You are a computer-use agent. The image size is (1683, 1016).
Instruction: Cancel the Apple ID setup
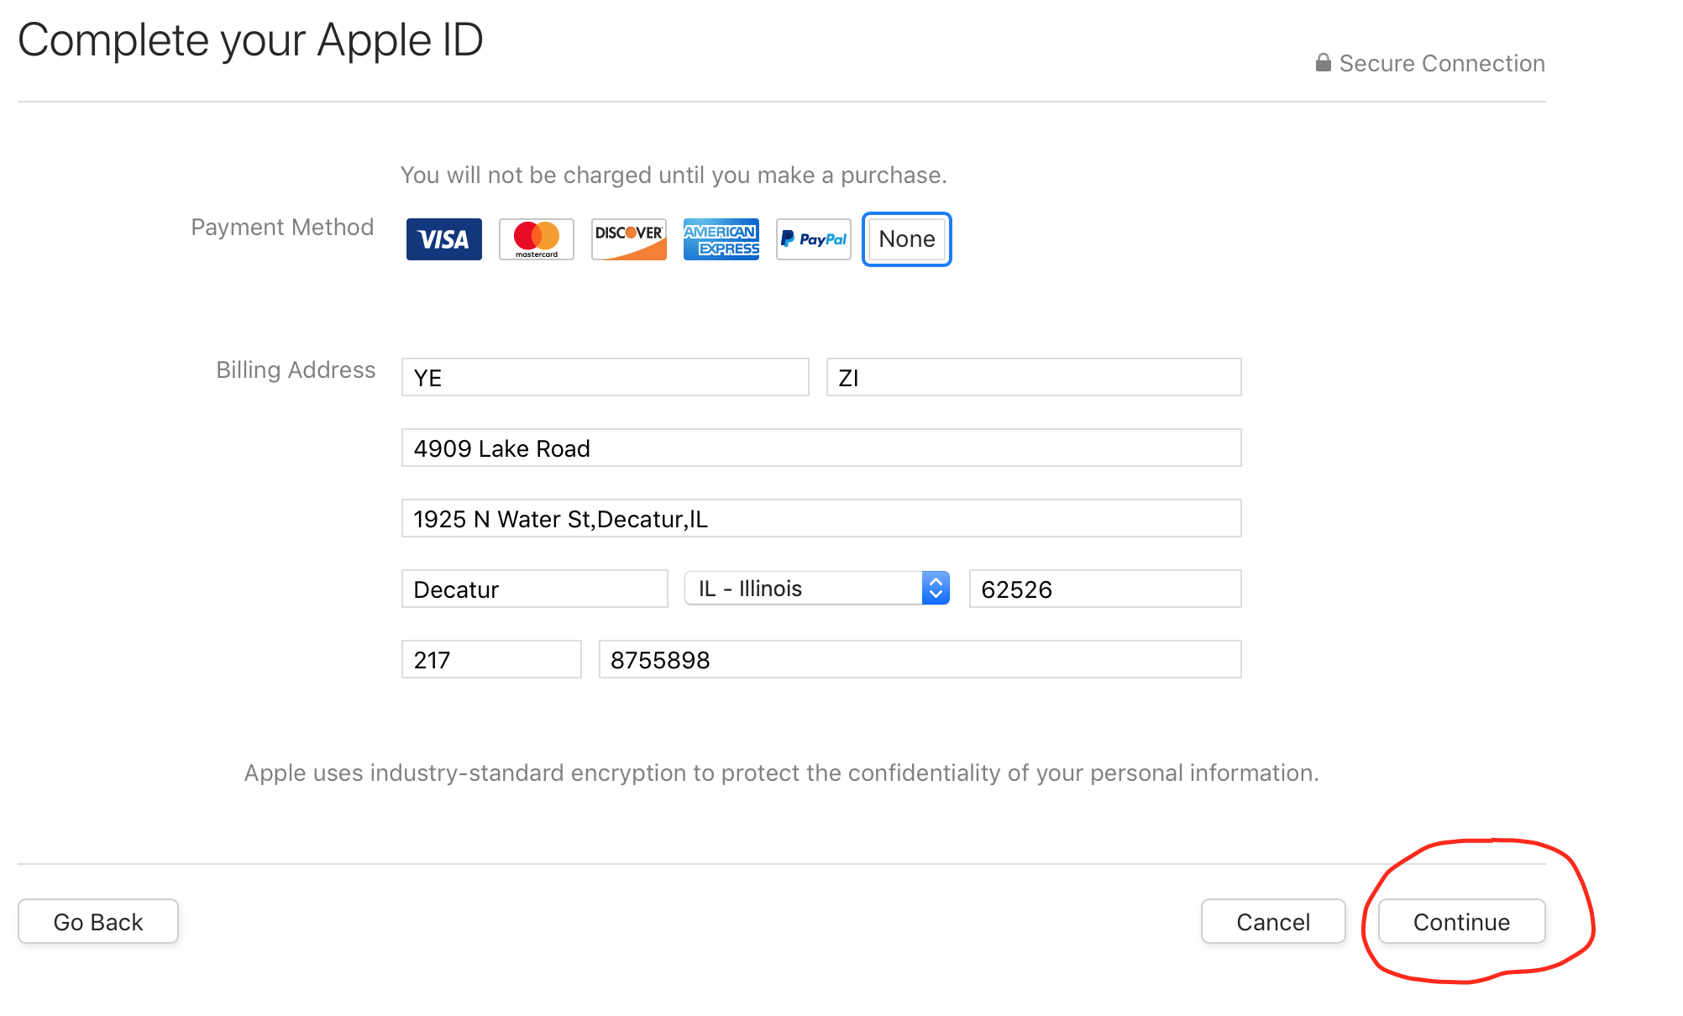(1273, 921)
